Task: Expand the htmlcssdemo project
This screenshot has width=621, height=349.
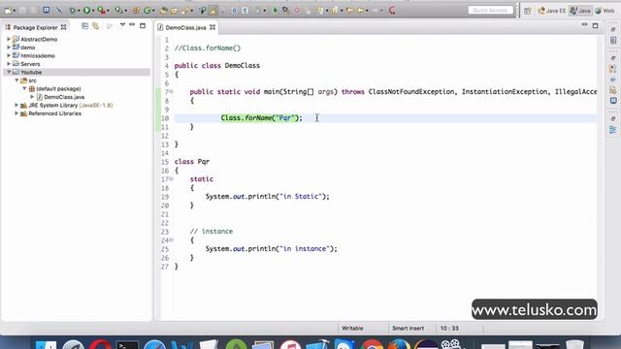Action: pyautogui.click(x=9, y=55)
